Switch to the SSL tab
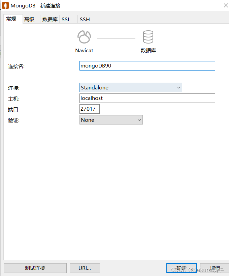 [66, 19]
